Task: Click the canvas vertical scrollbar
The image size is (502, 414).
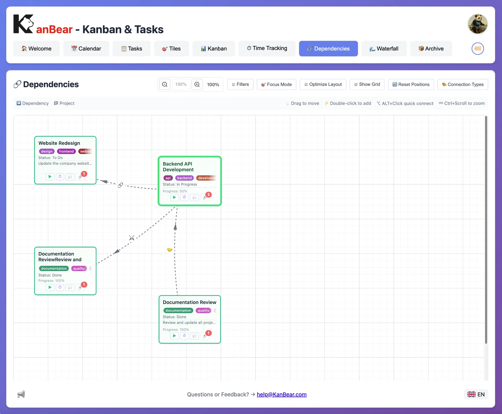Action: point(486,230)
